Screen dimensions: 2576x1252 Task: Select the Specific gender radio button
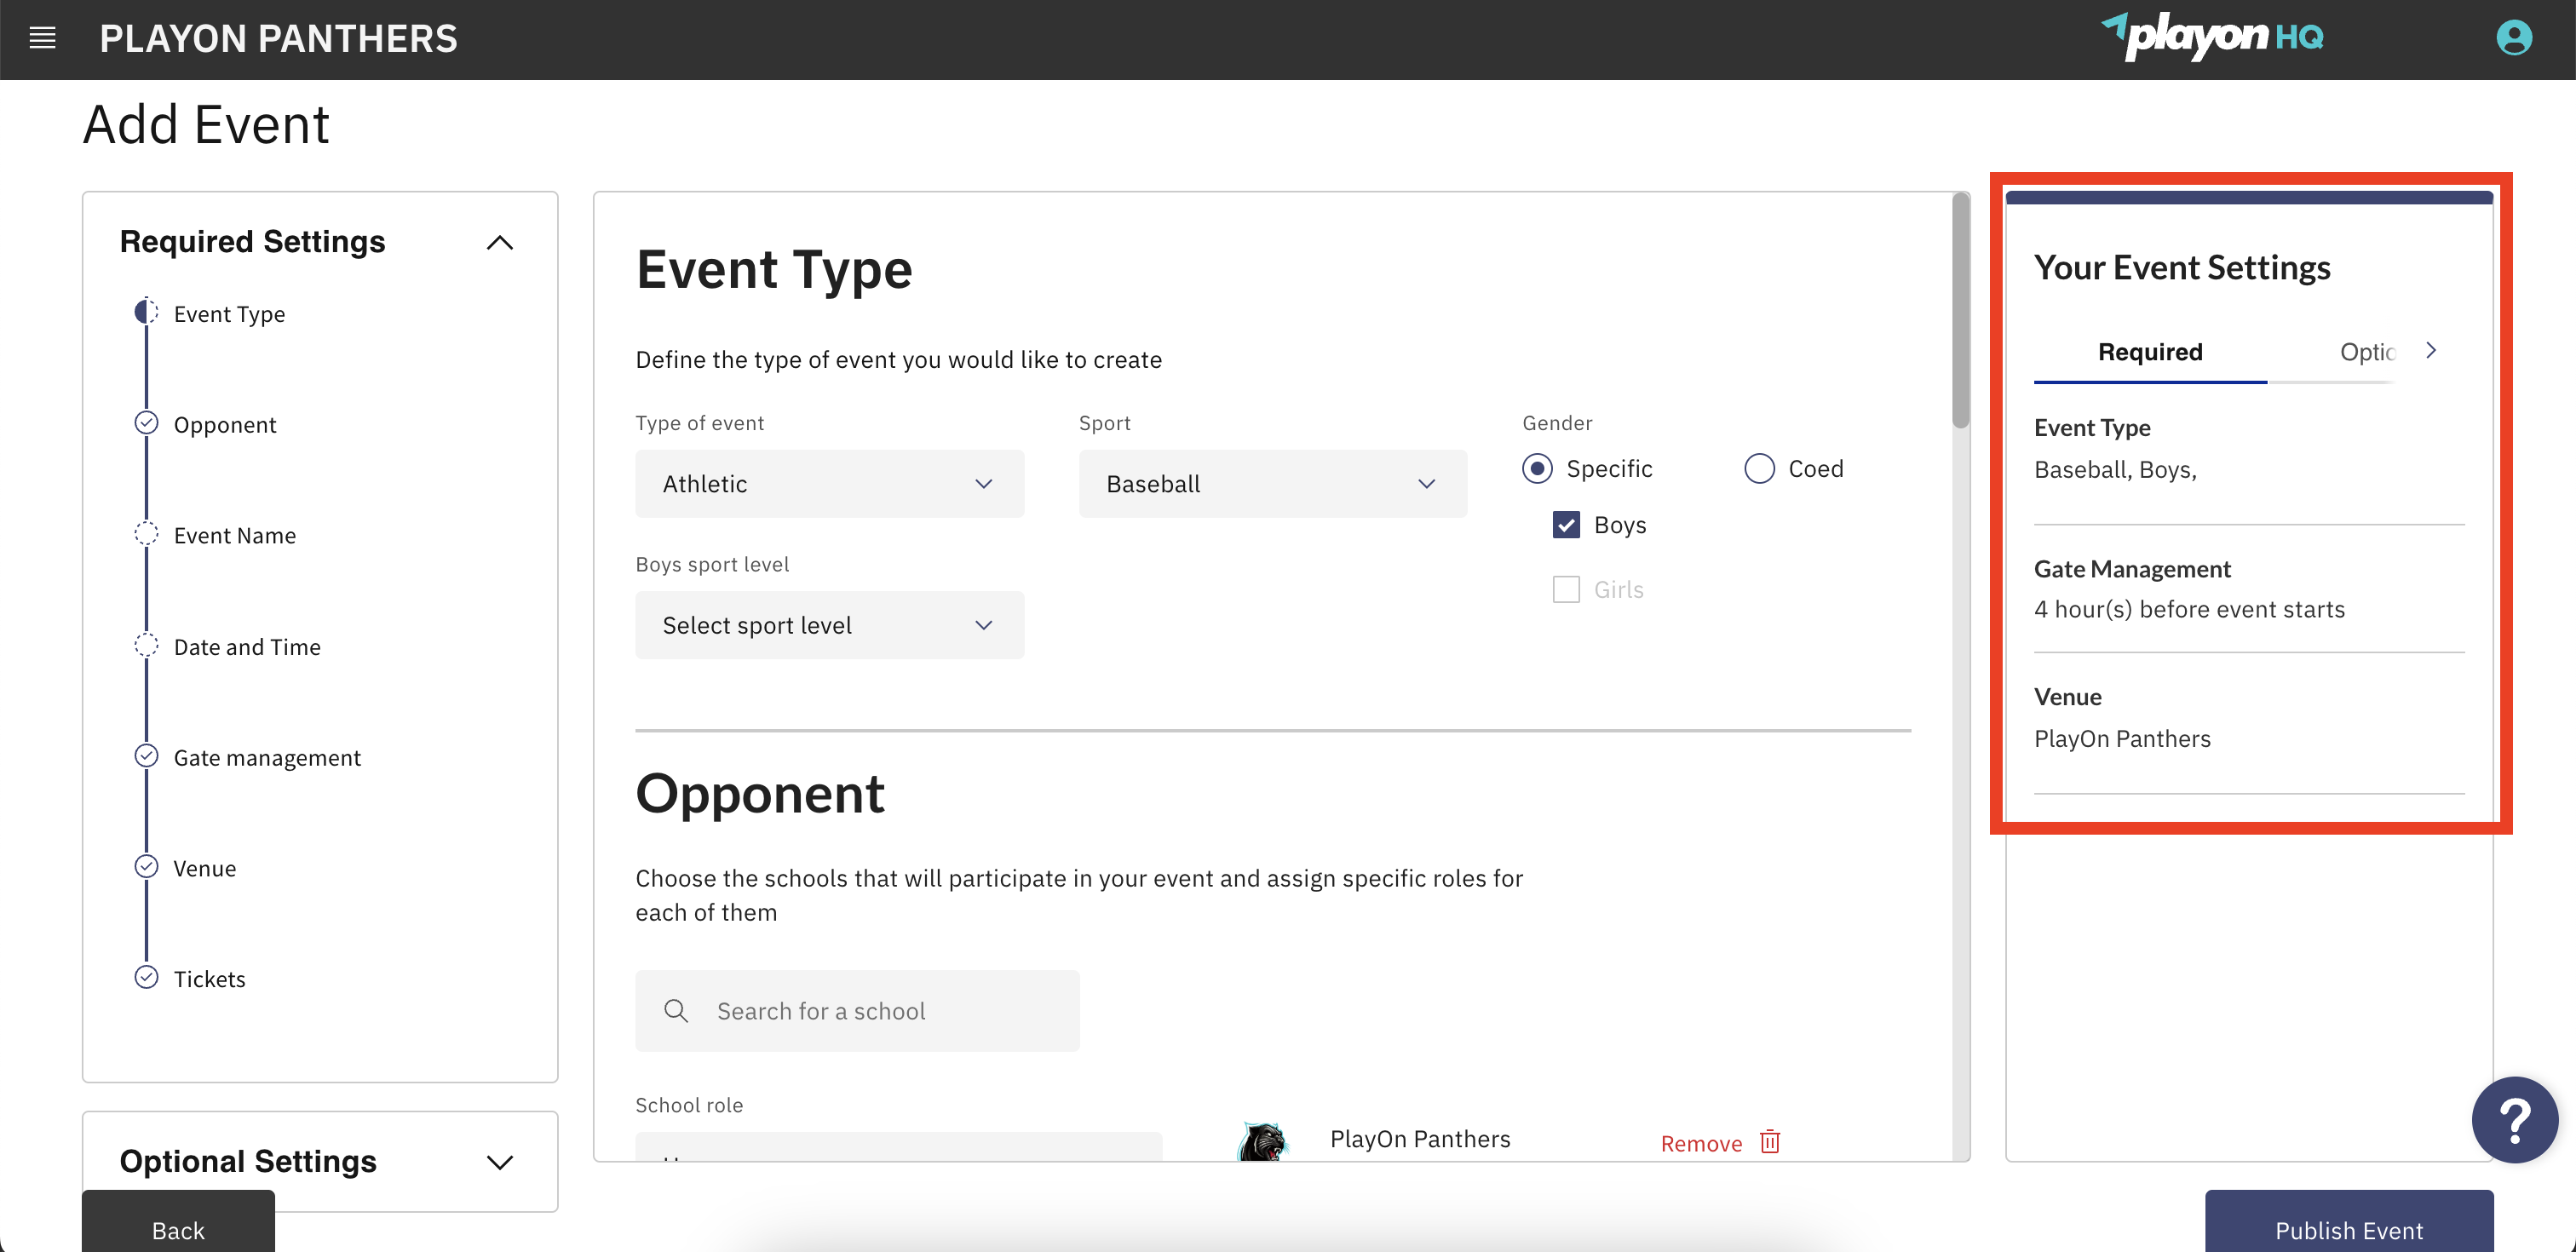tap(1537, 468)
